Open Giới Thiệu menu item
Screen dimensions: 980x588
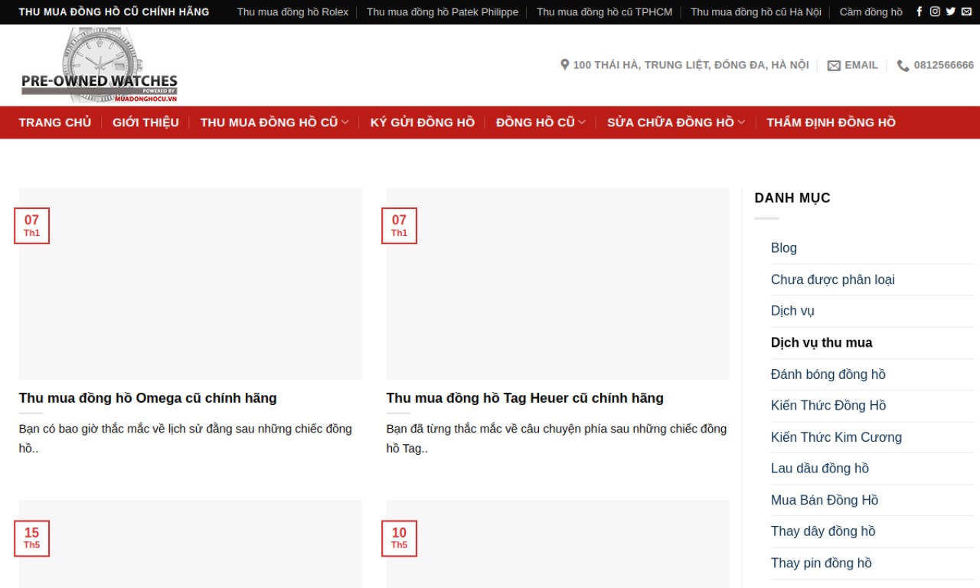(x=145, y=122)
